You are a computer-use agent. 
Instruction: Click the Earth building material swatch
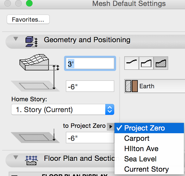coord(132,86)
